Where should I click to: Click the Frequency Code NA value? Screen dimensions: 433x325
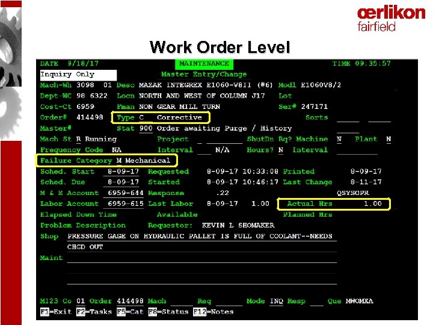[x=117, y=150]
